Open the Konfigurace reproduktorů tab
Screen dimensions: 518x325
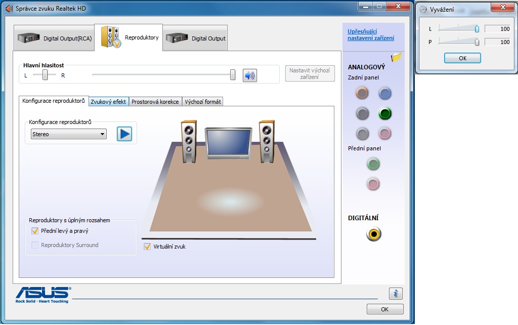coord(54,101)
